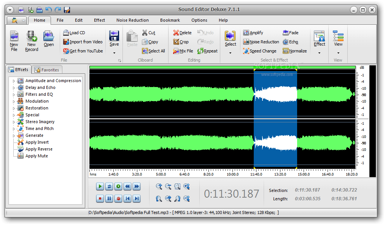385x225 pixels.
Task: Click Apply Reverse effect
Action: pyautogui.click(x=39, y=149)
